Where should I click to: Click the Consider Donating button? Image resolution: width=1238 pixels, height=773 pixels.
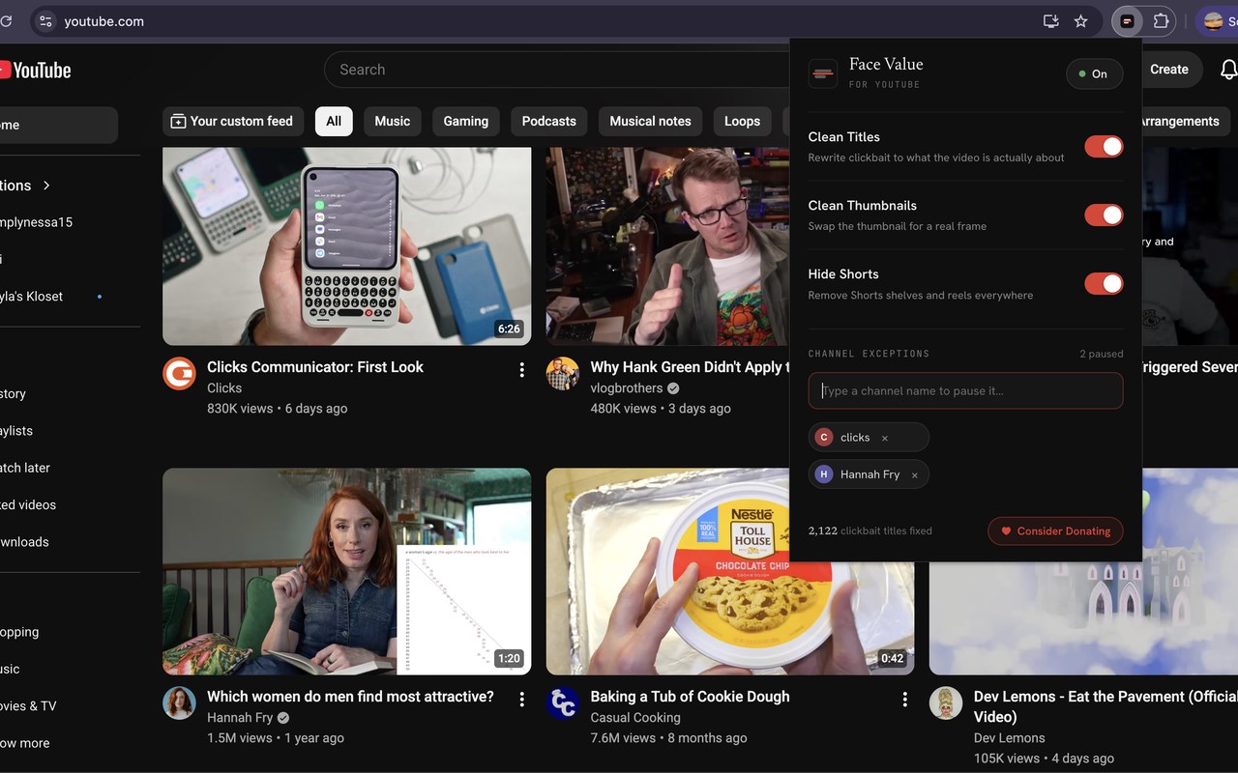click(1055, 530)
